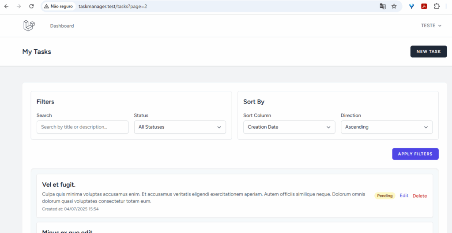Image resolution: width=452 pixels, height=233 pixels.
Task: Click the NEW TASK button
Action: pyautogui.click(x=429, y=52)
